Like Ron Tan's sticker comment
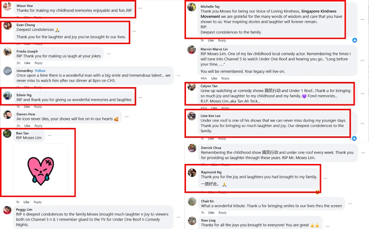Image resolution: width=369 pixels, height=229 pixels. point(27,202)
